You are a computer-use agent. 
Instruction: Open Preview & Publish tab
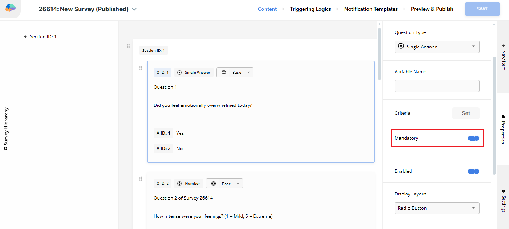[x=432, y=9]
